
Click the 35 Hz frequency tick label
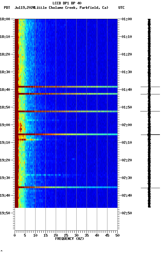point(87,235)
